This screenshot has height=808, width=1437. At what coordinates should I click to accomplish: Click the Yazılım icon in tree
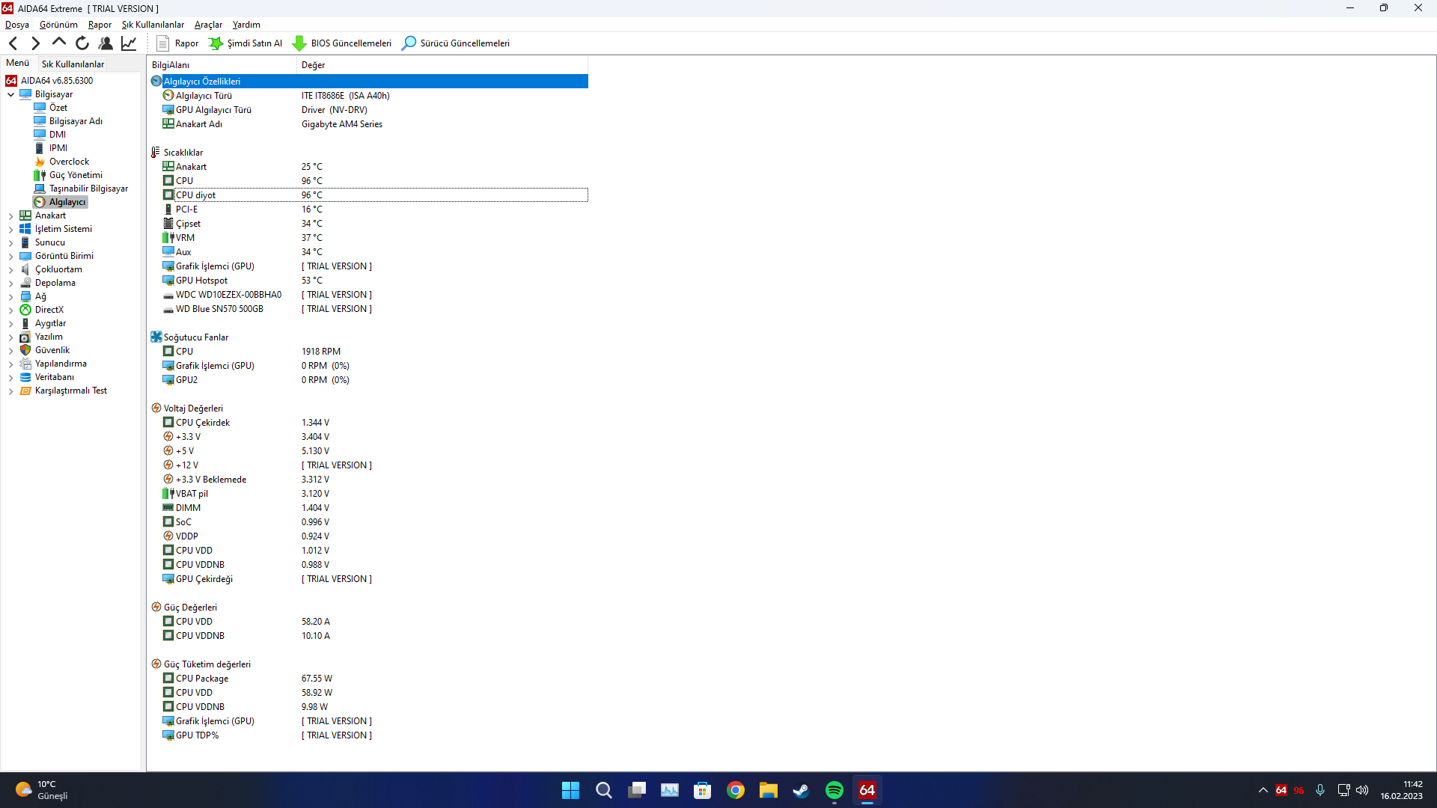[25, 337]
